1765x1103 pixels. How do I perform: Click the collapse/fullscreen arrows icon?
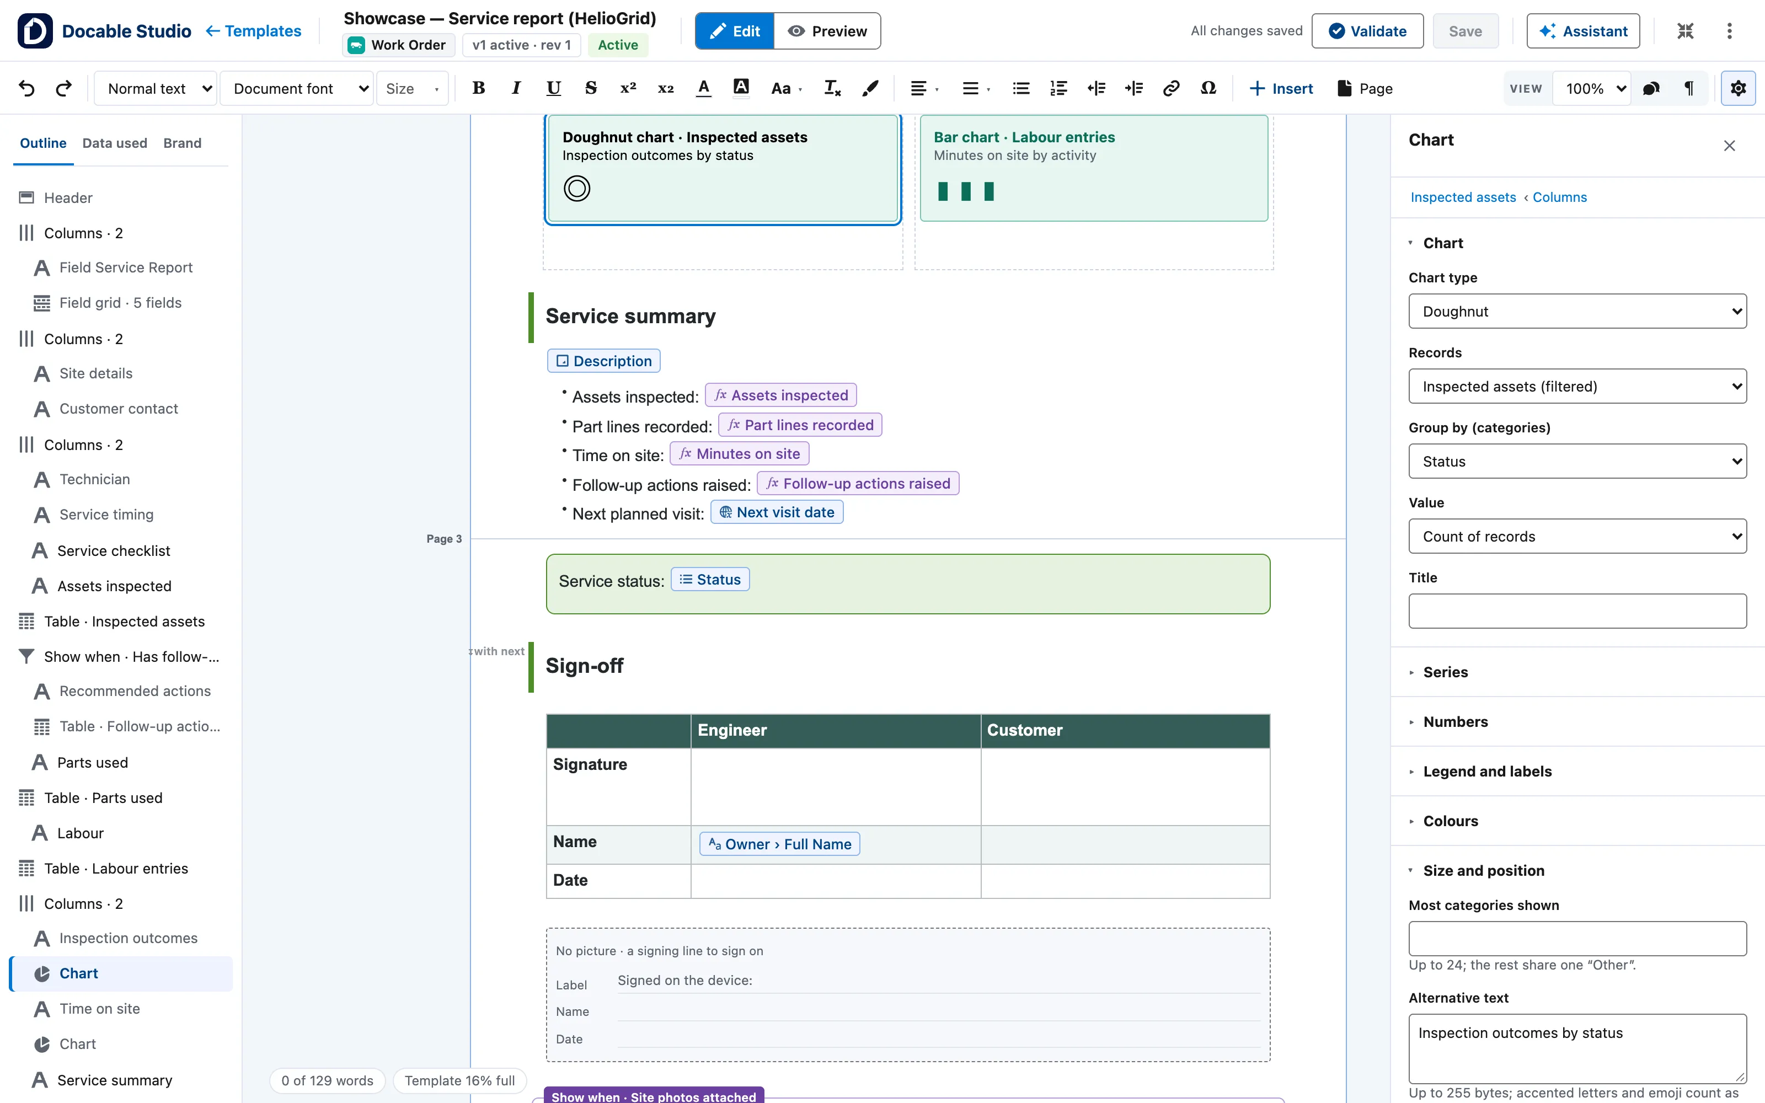[x=1685, y=31]
